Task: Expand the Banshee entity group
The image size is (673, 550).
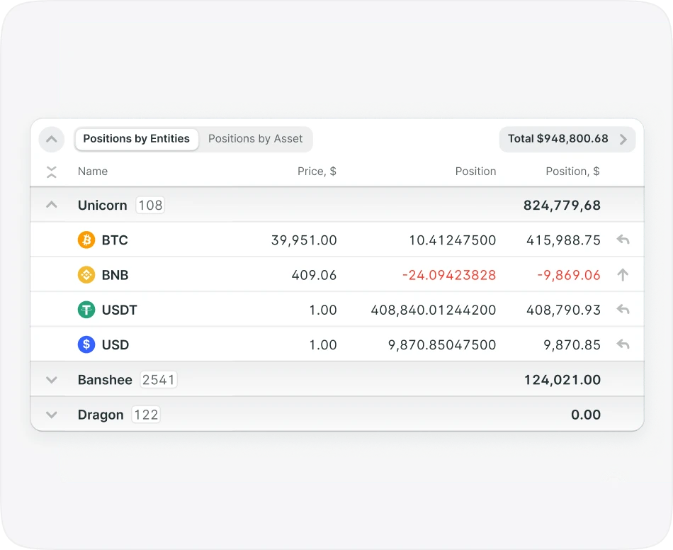Action: (51, 380)
